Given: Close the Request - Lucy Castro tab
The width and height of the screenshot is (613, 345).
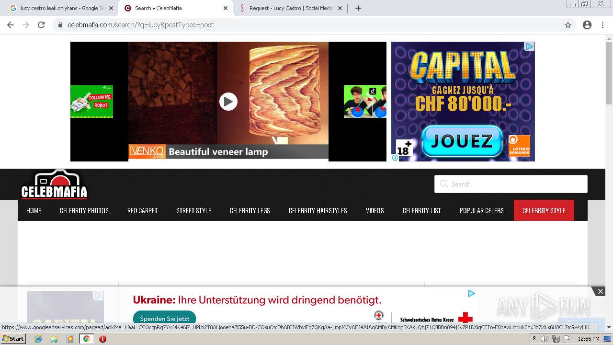Looking at the screenshot, I should tap(340, 8).
